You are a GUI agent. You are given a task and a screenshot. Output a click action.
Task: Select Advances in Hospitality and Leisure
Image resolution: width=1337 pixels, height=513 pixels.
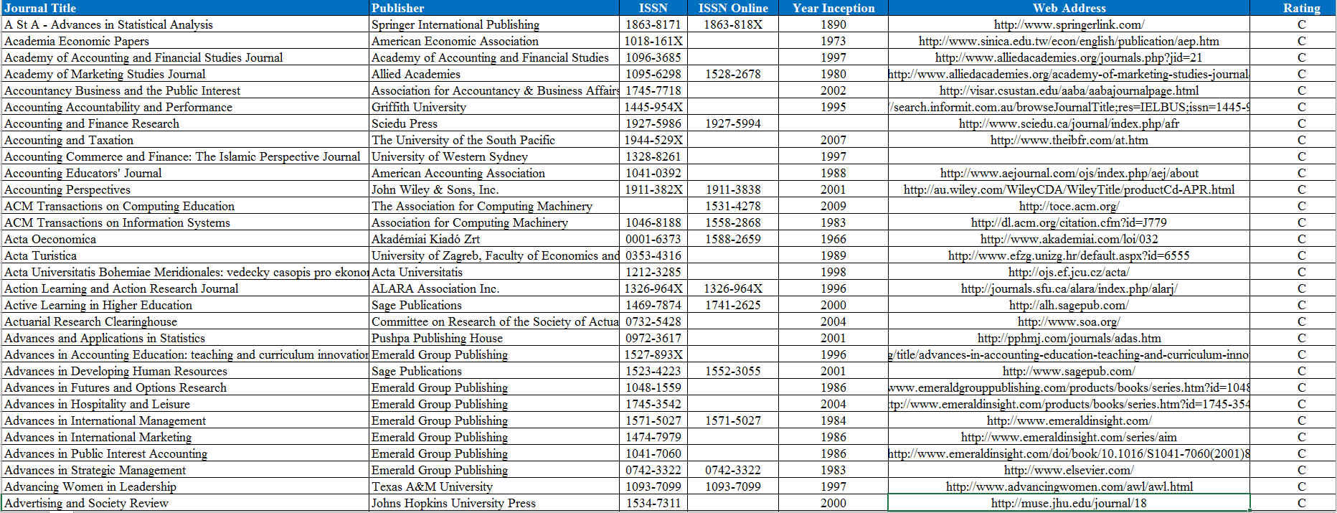pos(185,404)
